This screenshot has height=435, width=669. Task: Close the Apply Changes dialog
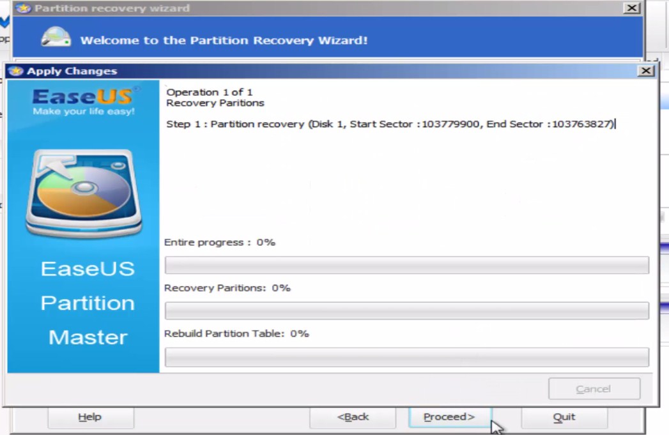[646, 71]
